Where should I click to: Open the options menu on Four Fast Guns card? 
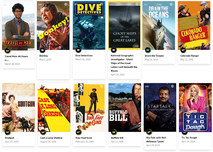click(x=102, y=86)
